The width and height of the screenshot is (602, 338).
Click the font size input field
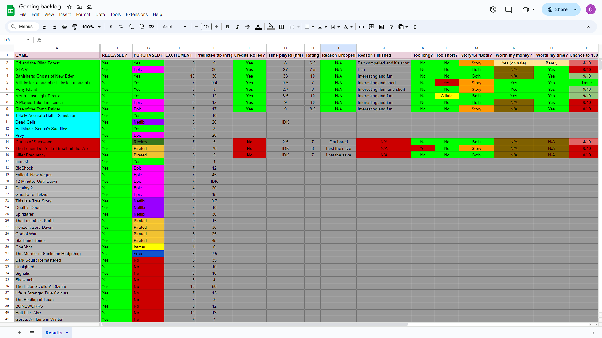pos(206,27)
